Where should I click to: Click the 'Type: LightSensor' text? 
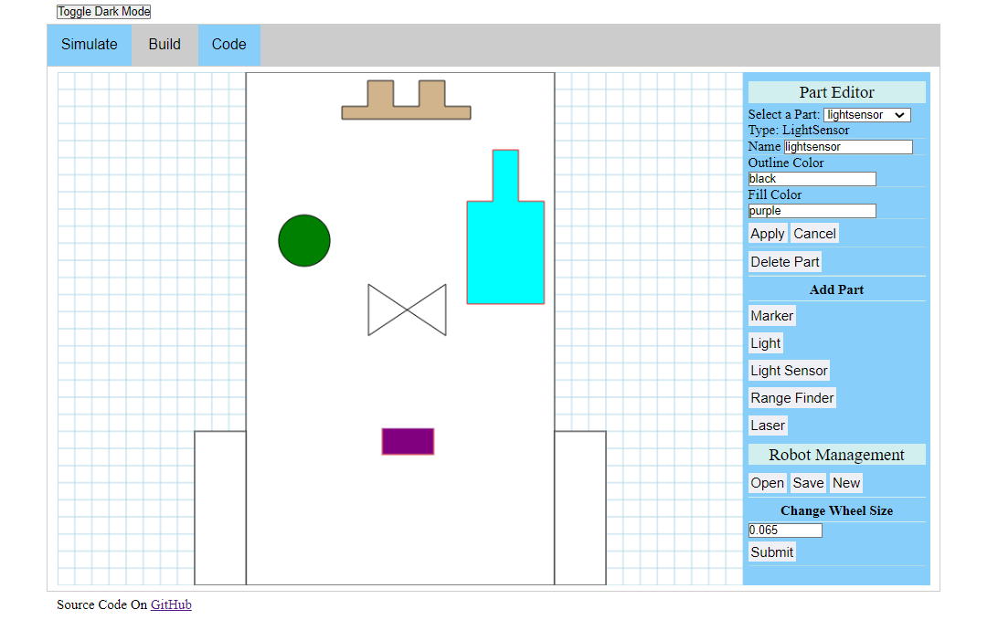pyautogui.click(x=799, y=131)
